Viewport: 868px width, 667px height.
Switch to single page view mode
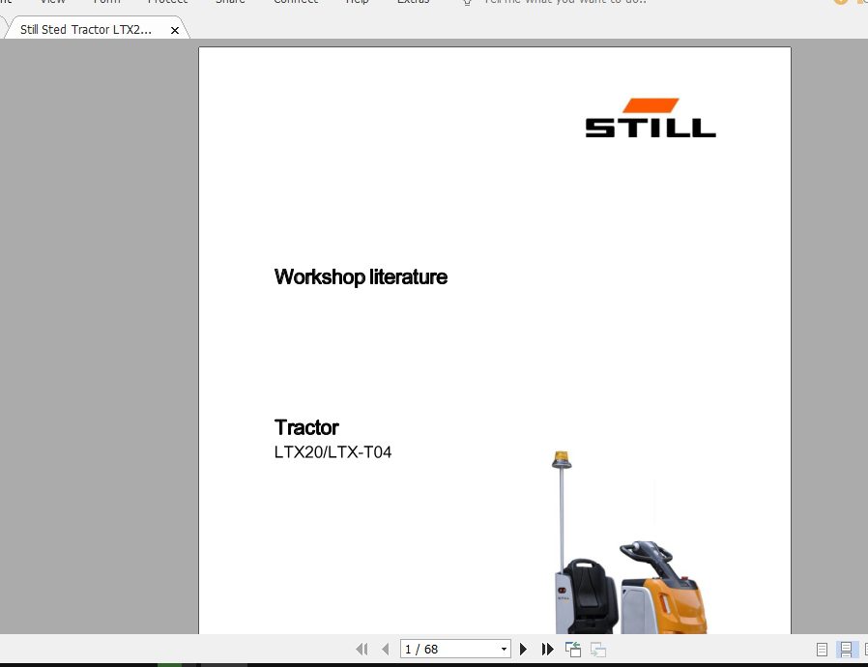click(822, 650)
